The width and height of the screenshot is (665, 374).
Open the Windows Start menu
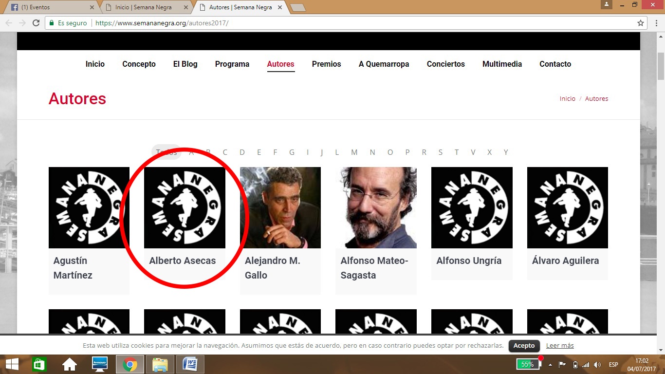coord(12,364)
